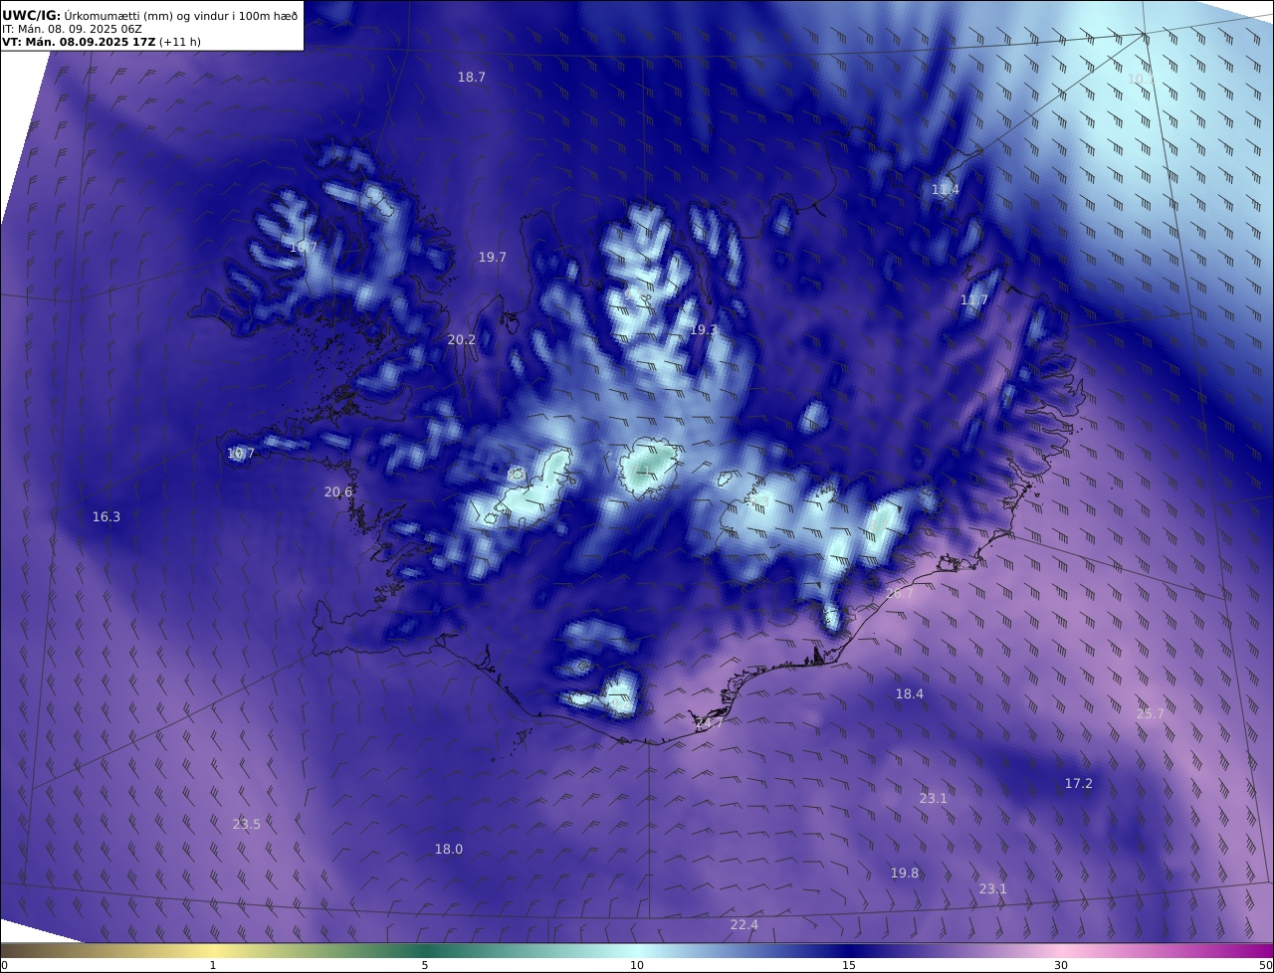Select the IT initialization time line 06Z

coord(72,29)
